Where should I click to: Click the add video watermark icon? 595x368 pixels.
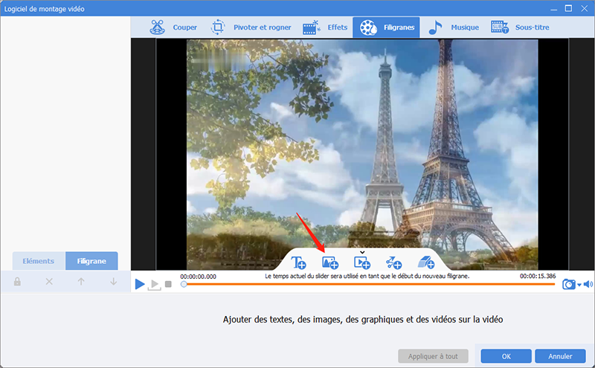coord(361,262)
